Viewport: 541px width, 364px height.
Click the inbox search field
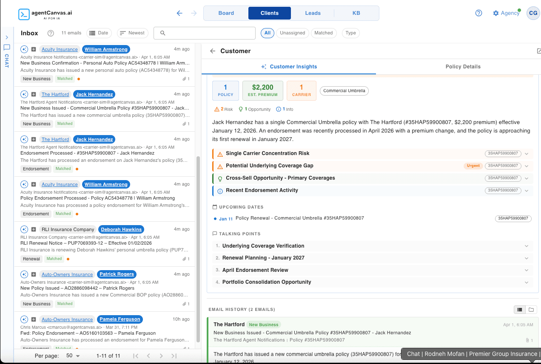tap(205, 33)
